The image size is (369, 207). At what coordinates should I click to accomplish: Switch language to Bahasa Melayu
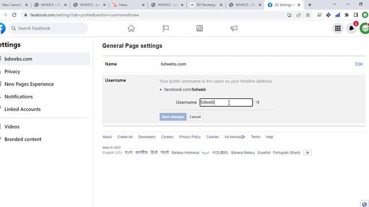[243, 153]
